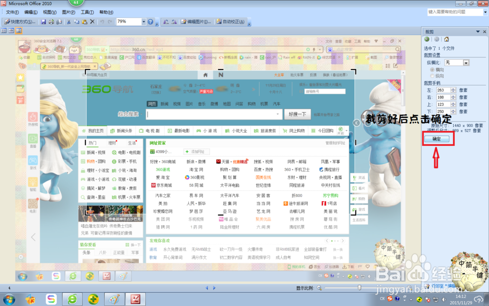Expand standard toolbar options arrow after Help

click(x=157, y=23)
